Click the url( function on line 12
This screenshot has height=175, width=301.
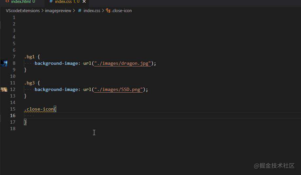click(88, 89)
